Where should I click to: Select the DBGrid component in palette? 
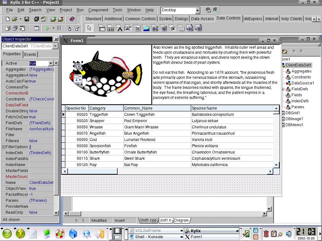click(102, 29)
